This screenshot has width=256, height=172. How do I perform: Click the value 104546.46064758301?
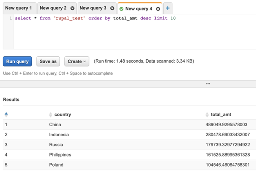228,165
